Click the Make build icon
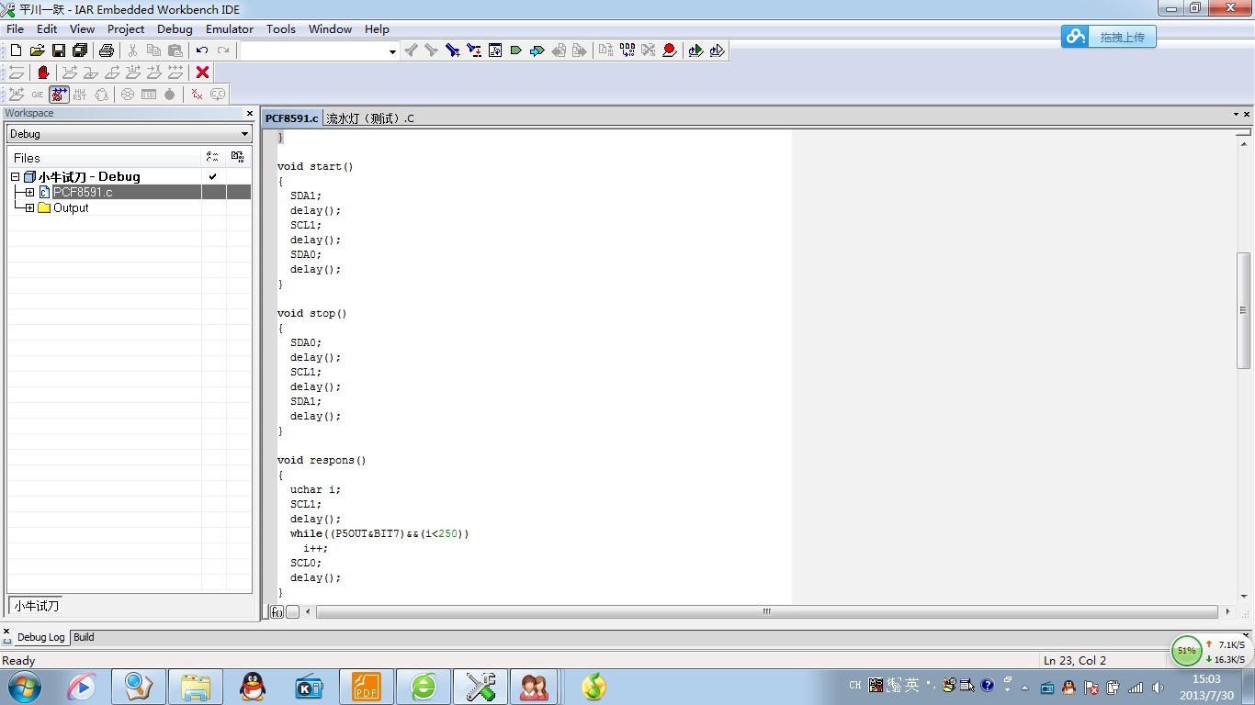Viewport: 1255px width, 705px height. [x=627, y=50]
